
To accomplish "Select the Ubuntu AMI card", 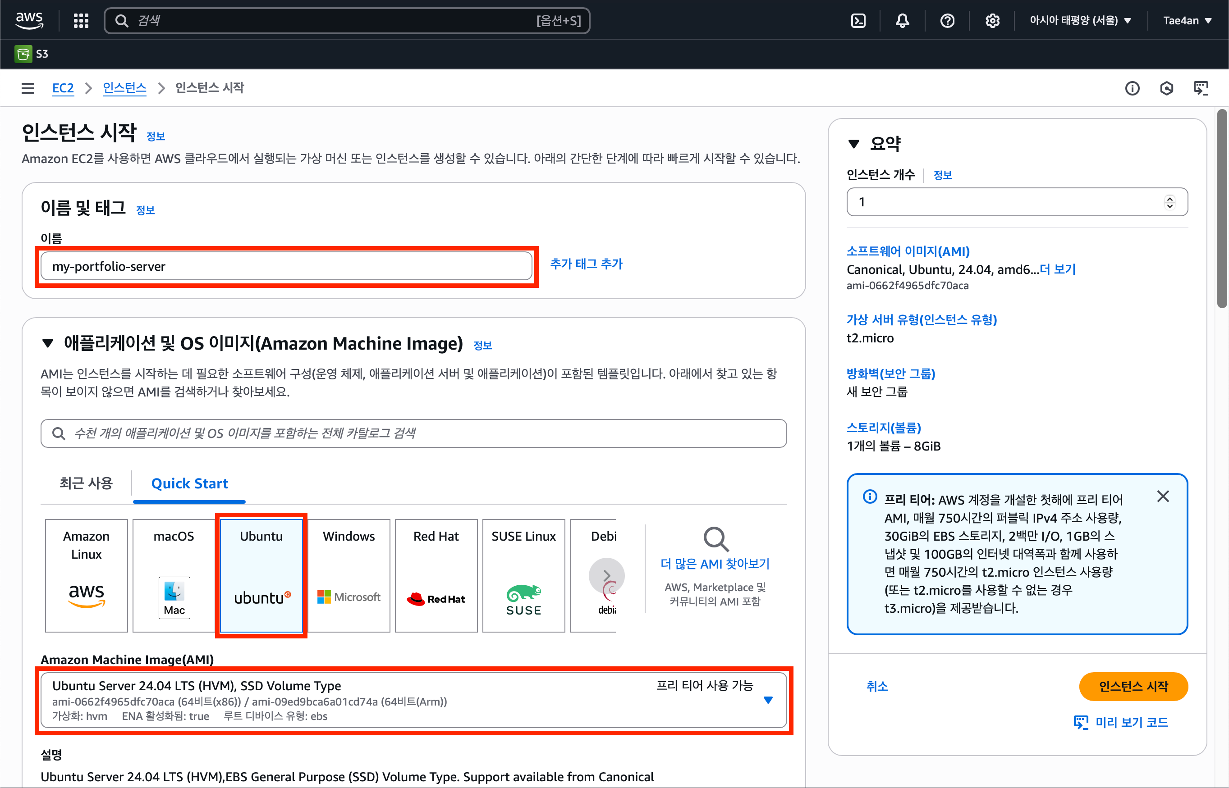I will coord(261,576).
